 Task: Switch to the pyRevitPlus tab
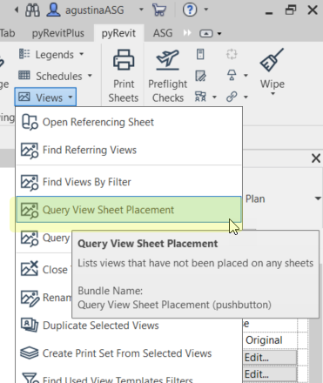click(x=58, y=33)
